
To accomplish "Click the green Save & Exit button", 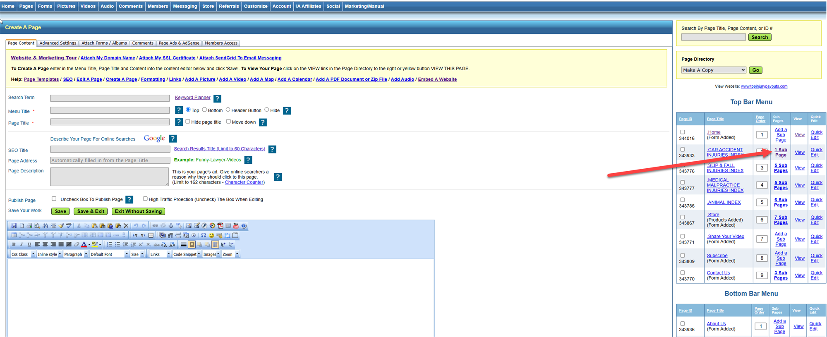I will [91, 211].
